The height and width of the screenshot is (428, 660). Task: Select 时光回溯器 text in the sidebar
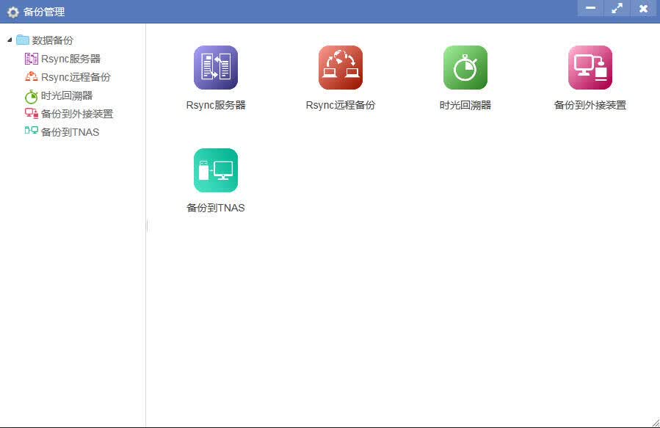(67, 95)
